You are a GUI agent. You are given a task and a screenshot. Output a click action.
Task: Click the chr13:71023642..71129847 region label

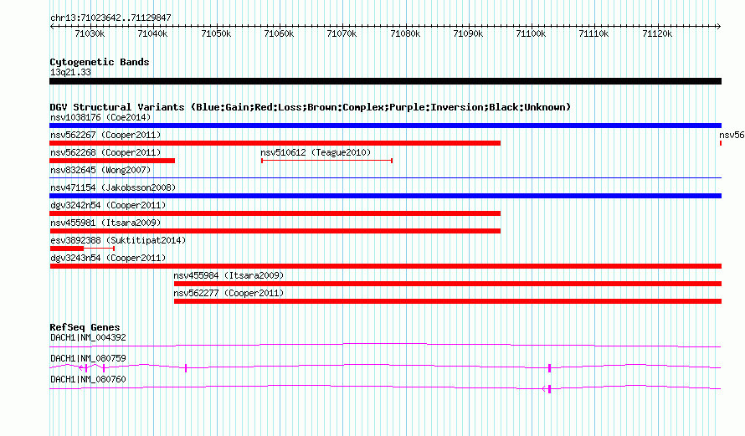click(110, 18)
